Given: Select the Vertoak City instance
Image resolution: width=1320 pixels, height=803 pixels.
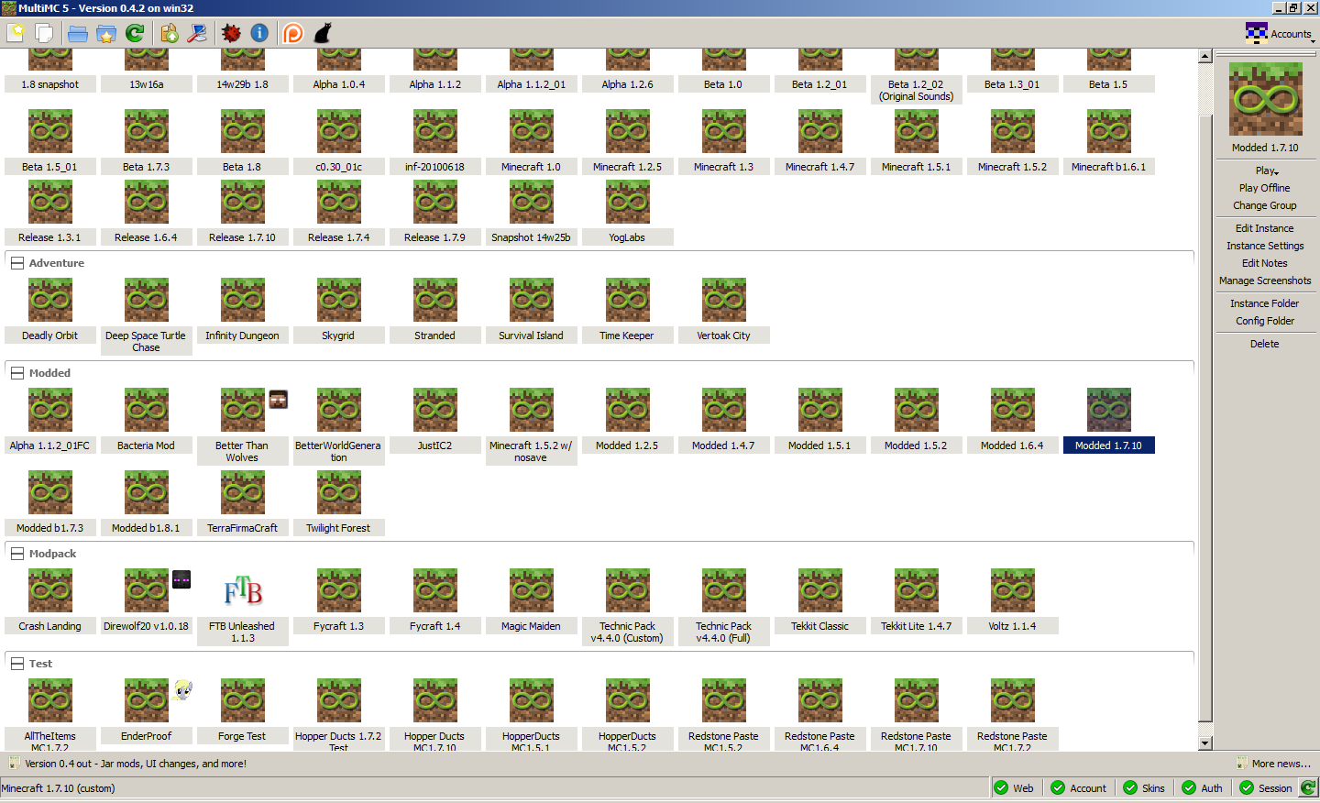Looking at the screenshot, I should [x=724, y=311].
